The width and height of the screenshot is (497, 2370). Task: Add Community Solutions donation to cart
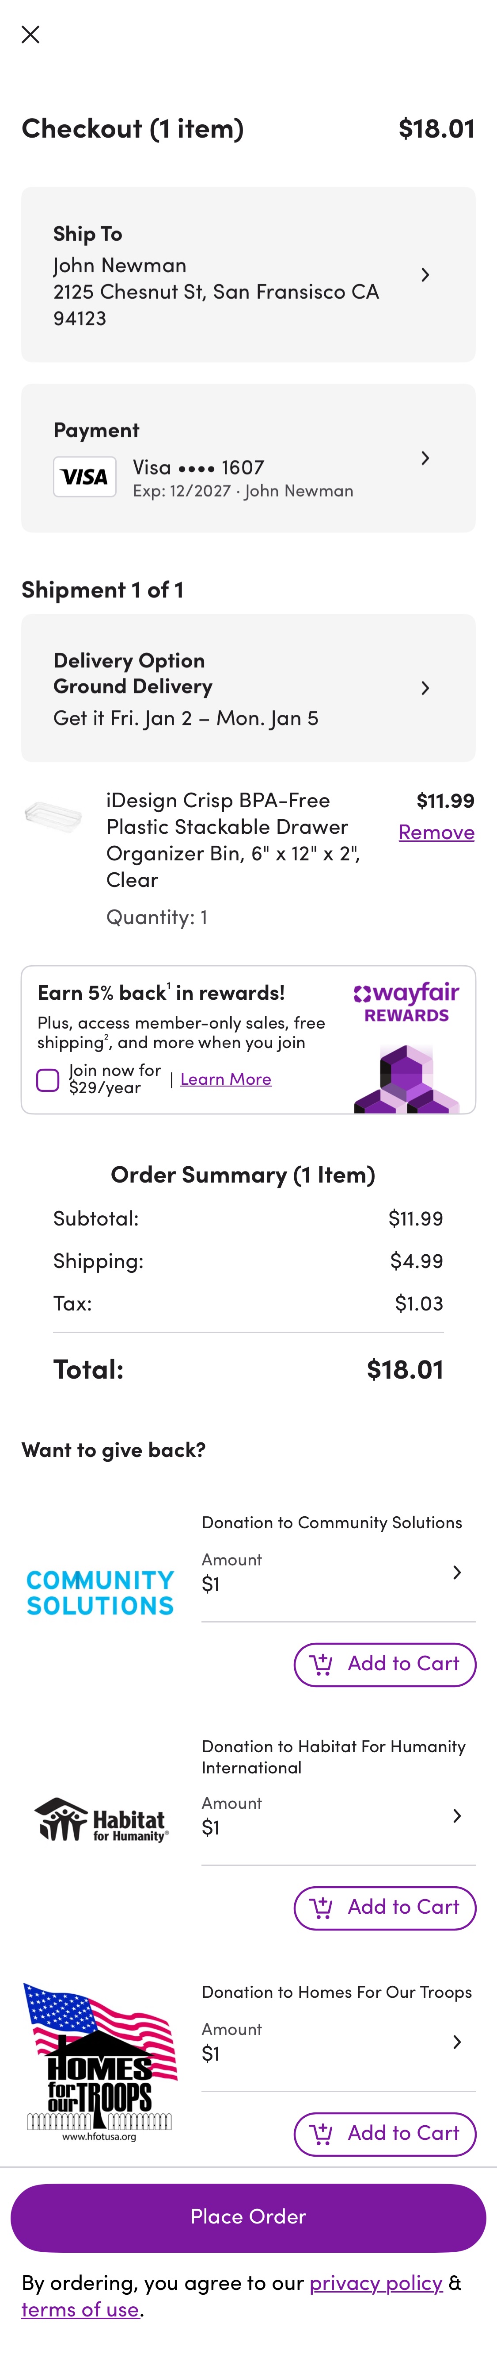384,1665
